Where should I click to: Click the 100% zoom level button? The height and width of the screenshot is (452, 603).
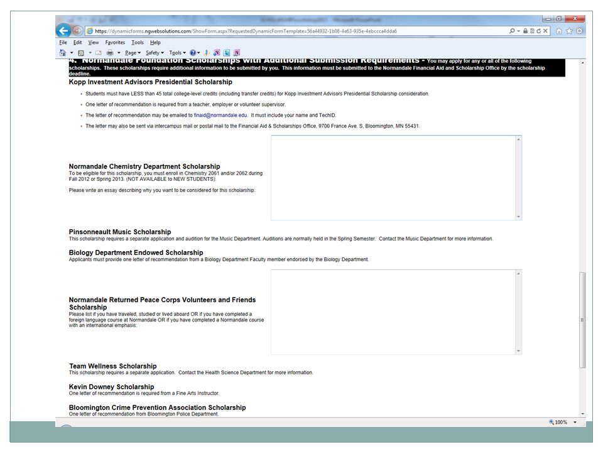click(x=558, y=422)
